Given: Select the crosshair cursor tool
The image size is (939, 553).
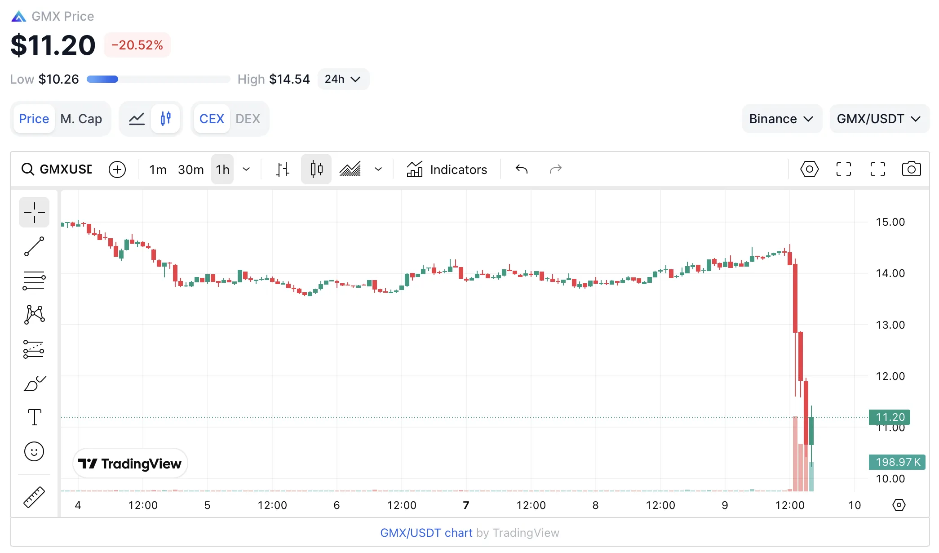Looking at the screenshot, I should pos(34,212).
